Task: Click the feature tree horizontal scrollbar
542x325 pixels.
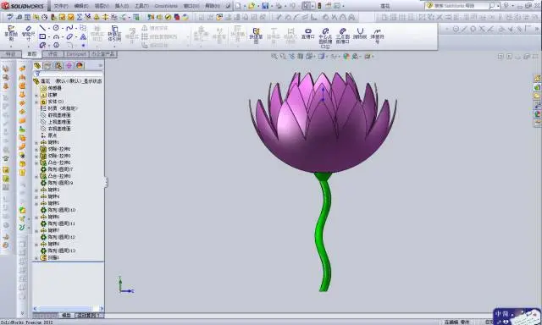Action: click(68, 308)
